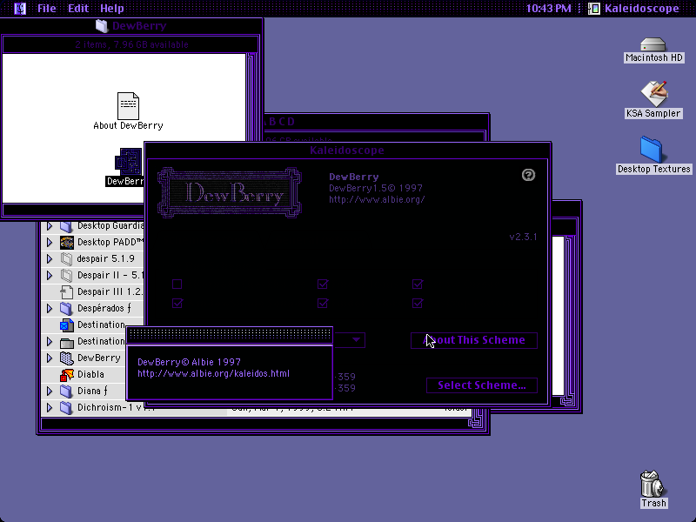Viewport: 696px width, 522px height.
Task: Click the icon beside despair 5.1.9
Action: pos(67,258)
